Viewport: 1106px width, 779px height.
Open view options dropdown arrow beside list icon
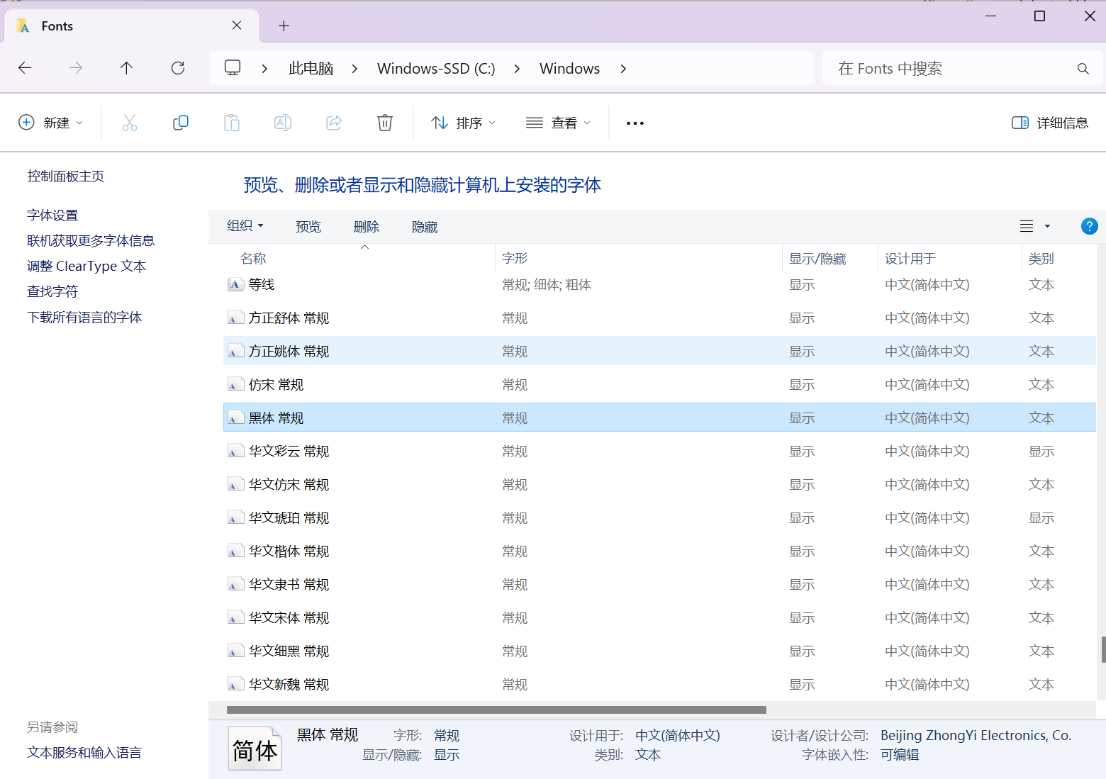click(x=1047, y=227)
